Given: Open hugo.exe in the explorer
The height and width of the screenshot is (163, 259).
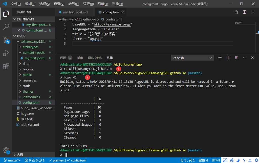Looking at the screenshot, I should (x=34, y=114).
